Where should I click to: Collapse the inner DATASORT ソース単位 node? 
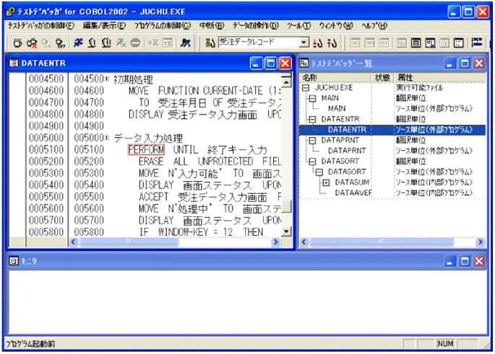319,172
